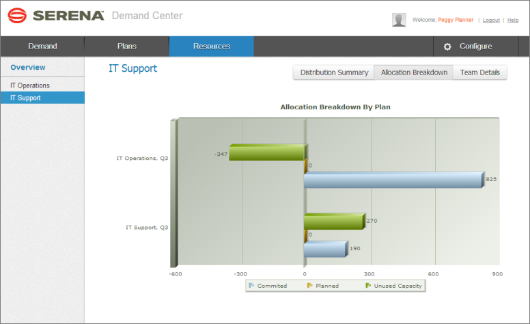The width and height of the screenshot is (530, 324).
Task: Click the Planned legend flag icon
Action: 309,286
